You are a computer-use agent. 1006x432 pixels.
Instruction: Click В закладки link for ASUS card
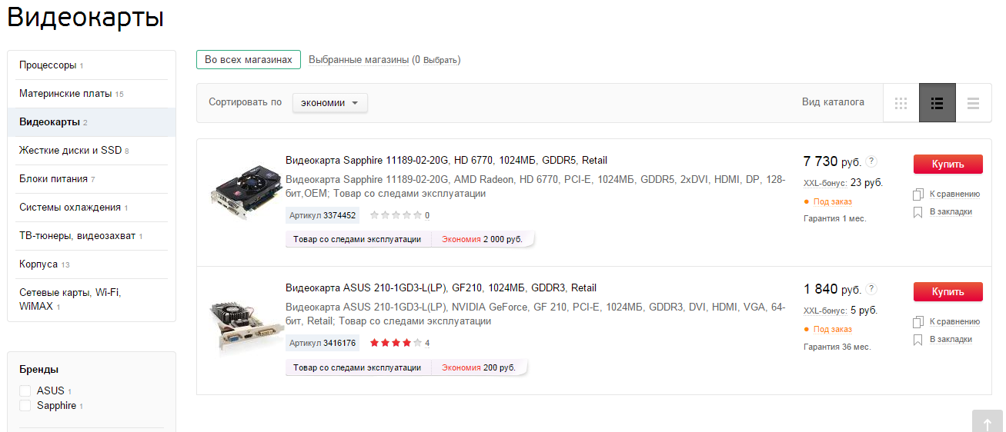pos(951,340)
